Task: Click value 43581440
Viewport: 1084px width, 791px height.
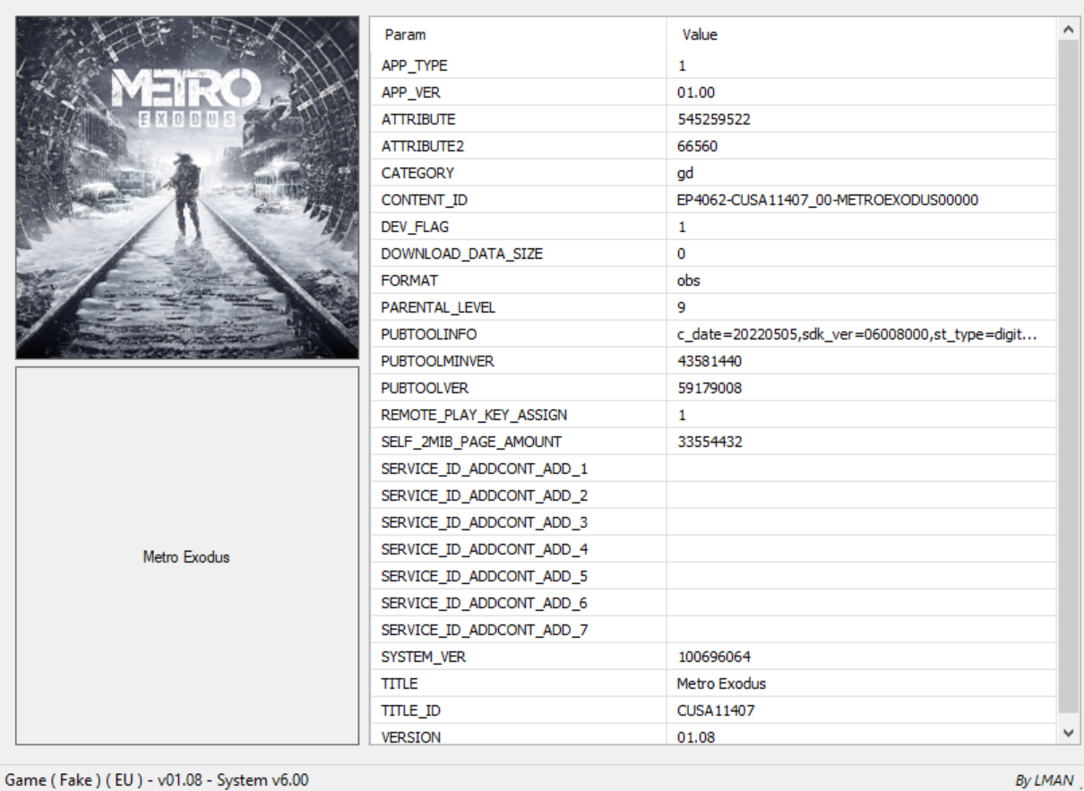Action: point(710,361)
